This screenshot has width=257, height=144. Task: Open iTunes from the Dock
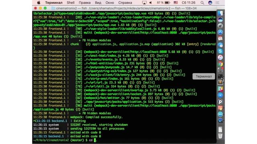tap(220, 58)
